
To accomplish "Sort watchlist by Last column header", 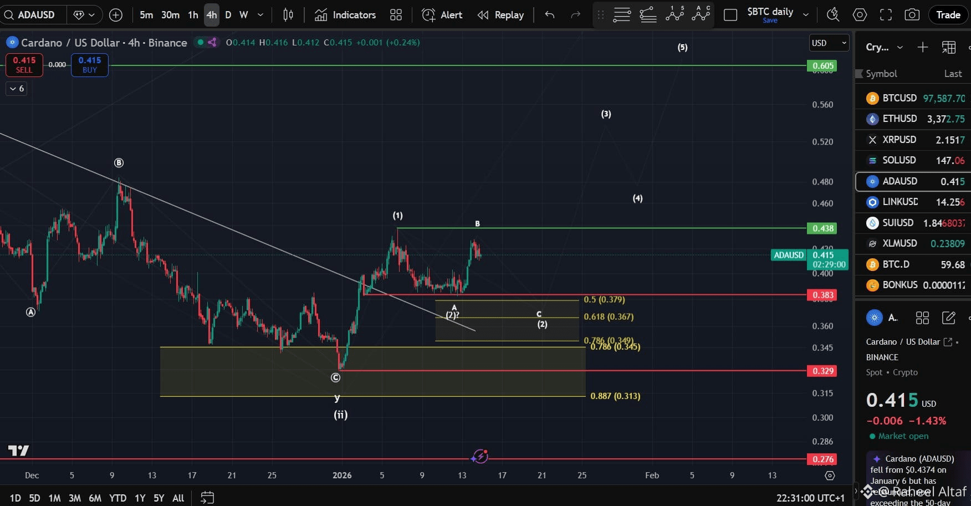I will click(953, 74).
